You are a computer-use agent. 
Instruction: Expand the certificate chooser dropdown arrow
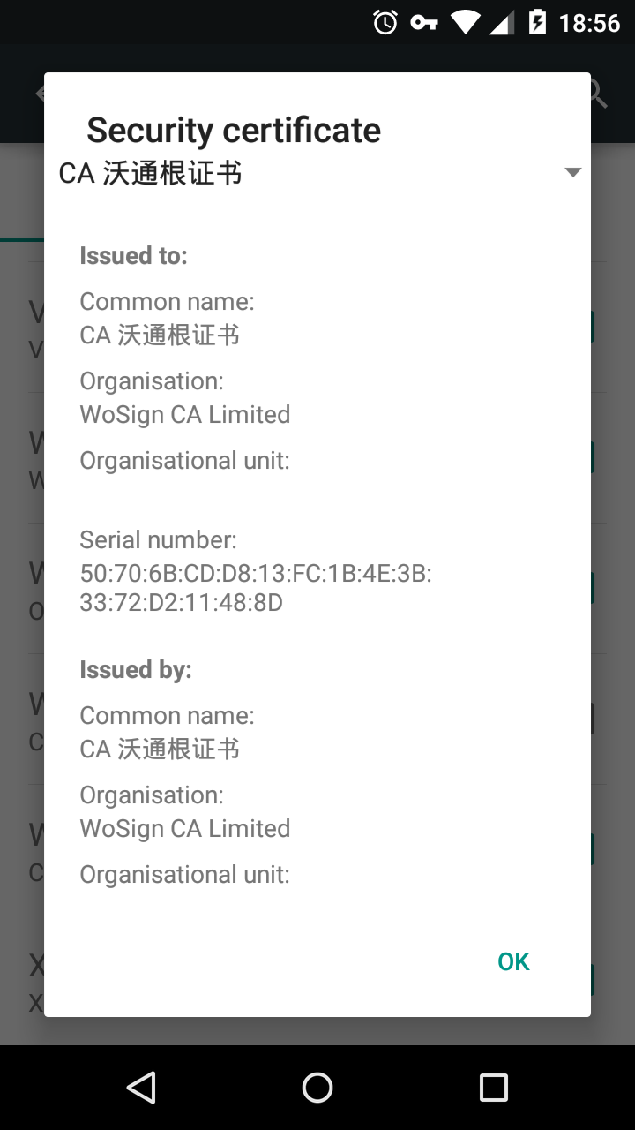pos(573,172)
